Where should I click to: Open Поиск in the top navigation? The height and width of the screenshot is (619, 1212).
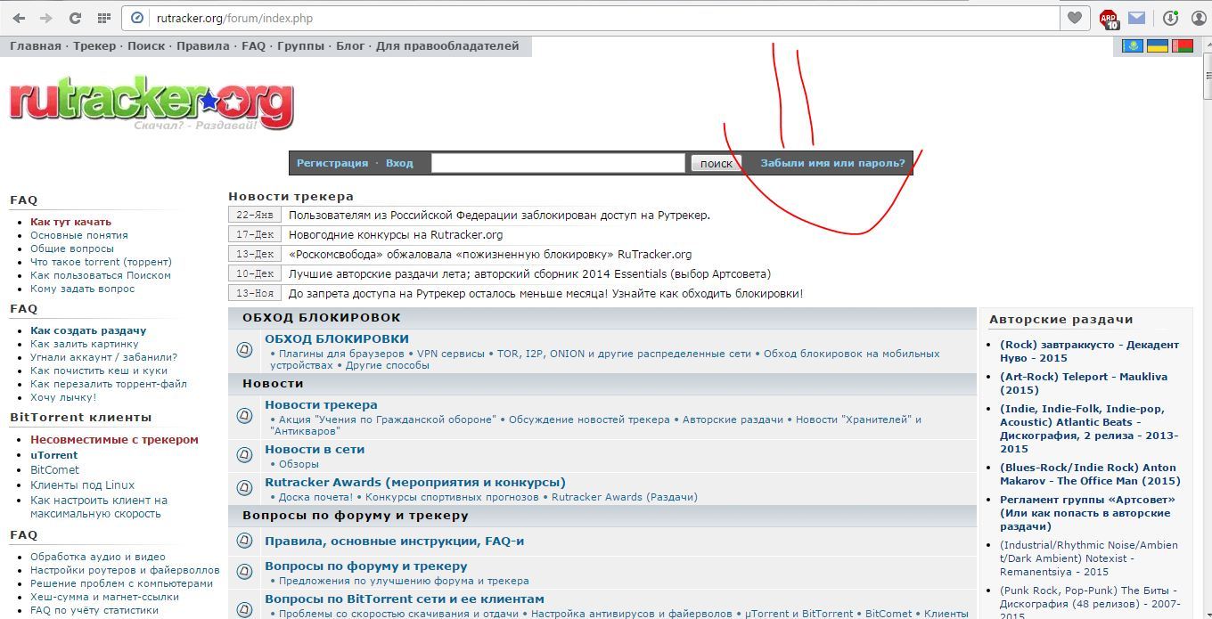coord(146,46)
